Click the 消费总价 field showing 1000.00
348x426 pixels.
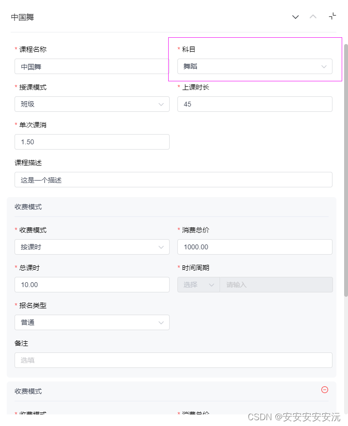coord(255,247)
